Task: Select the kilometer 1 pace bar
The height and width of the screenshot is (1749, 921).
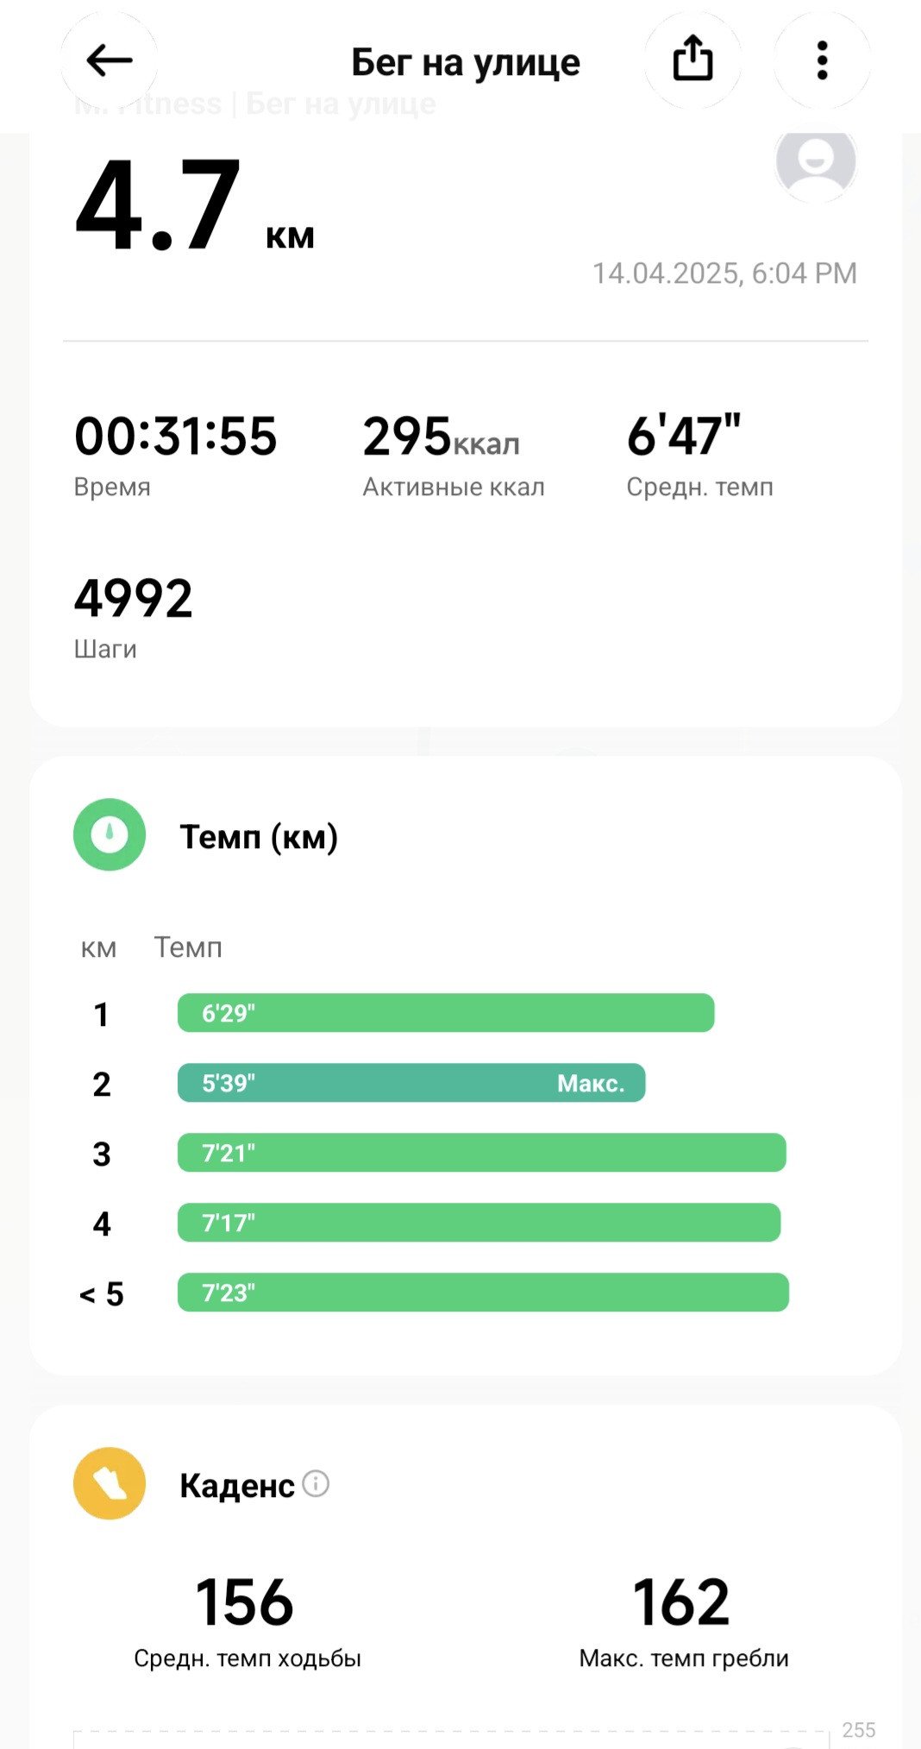Action: 446,1013
